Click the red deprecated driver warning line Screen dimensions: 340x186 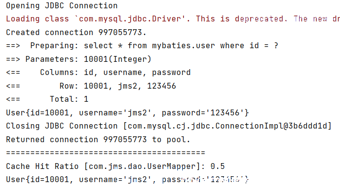[173, 19]
